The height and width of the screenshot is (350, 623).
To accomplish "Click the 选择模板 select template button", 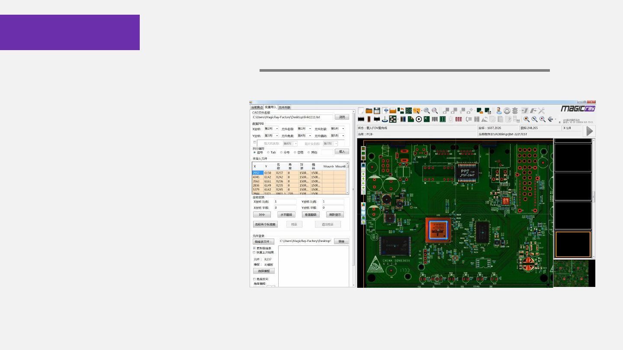I will pos(264,271).
